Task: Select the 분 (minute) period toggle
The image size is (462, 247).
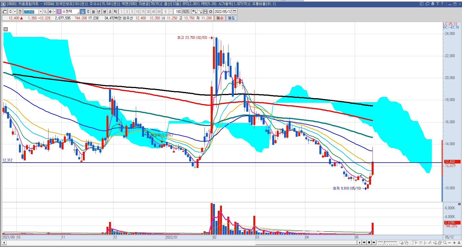Action: tap(104, 12)
